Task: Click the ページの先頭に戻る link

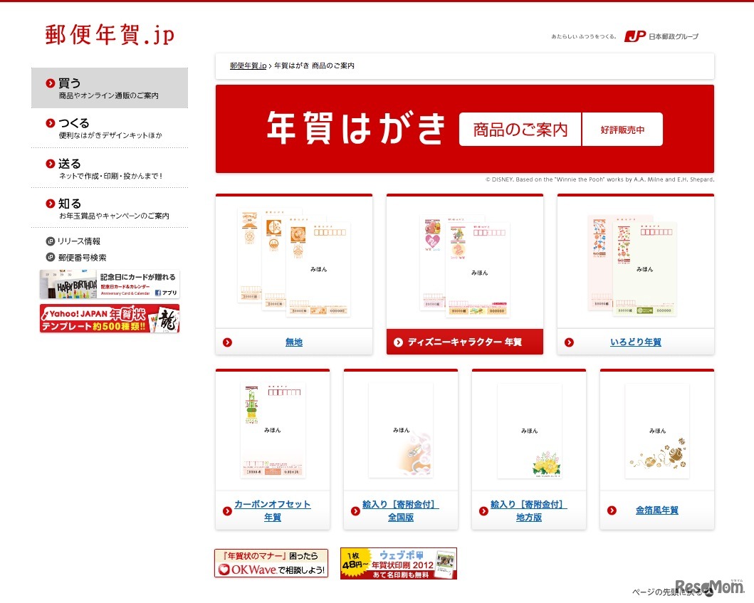Action: point(661,591)
